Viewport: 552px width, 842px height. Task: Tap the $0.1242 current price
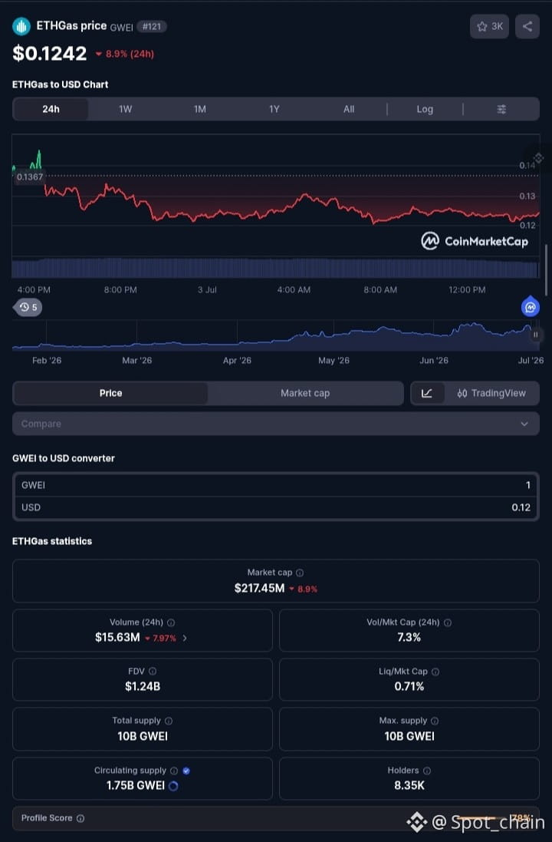tap(49, 53)
